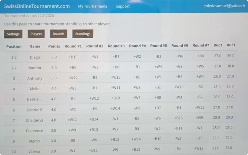248x155 pixels.
Task: Select player name Chaitanya
Action: [x=34, y=120]
